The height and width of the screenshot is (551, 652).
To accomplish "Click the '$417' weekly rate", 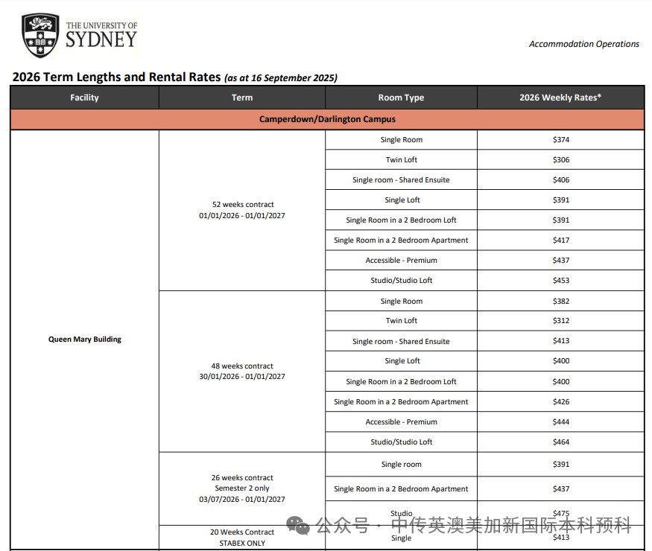I will (x=561, y=241).
